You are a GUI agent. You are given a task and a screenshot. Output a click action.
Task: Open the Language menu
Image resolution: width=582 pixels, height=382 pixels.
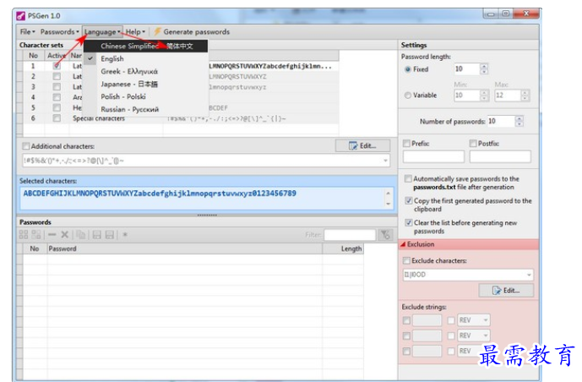point(101,32)
